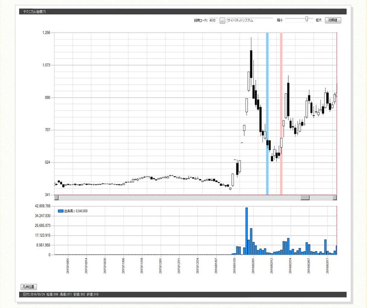Click the stock name field サイバネットシステム
Viewport: 367px width, 308px height.
250,20
